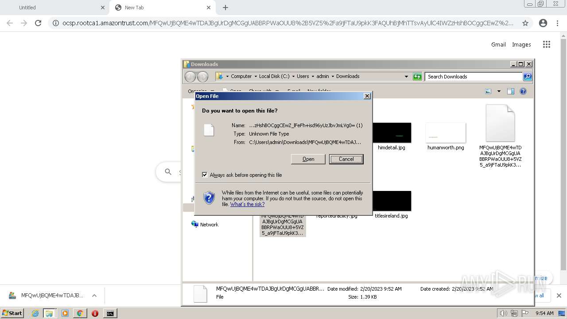Click the file icon in the Explorer details pane

tap(200, 294)
